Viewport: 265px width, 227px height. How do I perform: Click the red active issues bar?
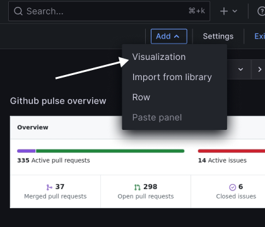(232, 151)
